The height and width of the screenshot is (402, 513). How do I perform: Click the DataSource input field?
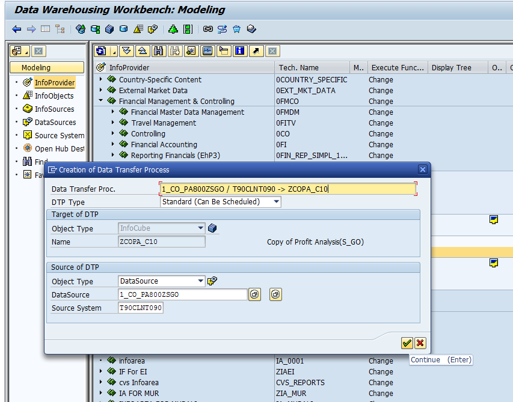click(x=183, y=294)
